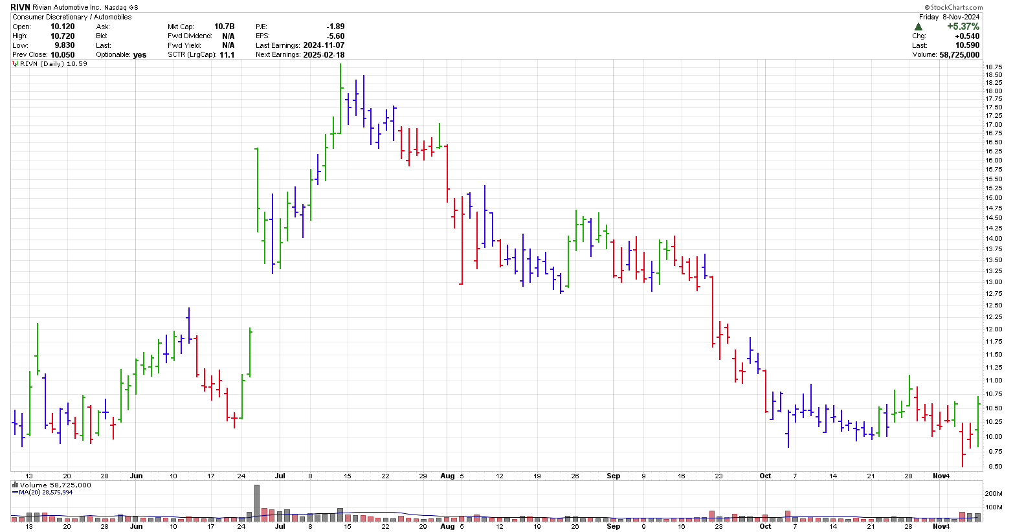Click the SCTR (LrgCap) value 11.1

227,55
